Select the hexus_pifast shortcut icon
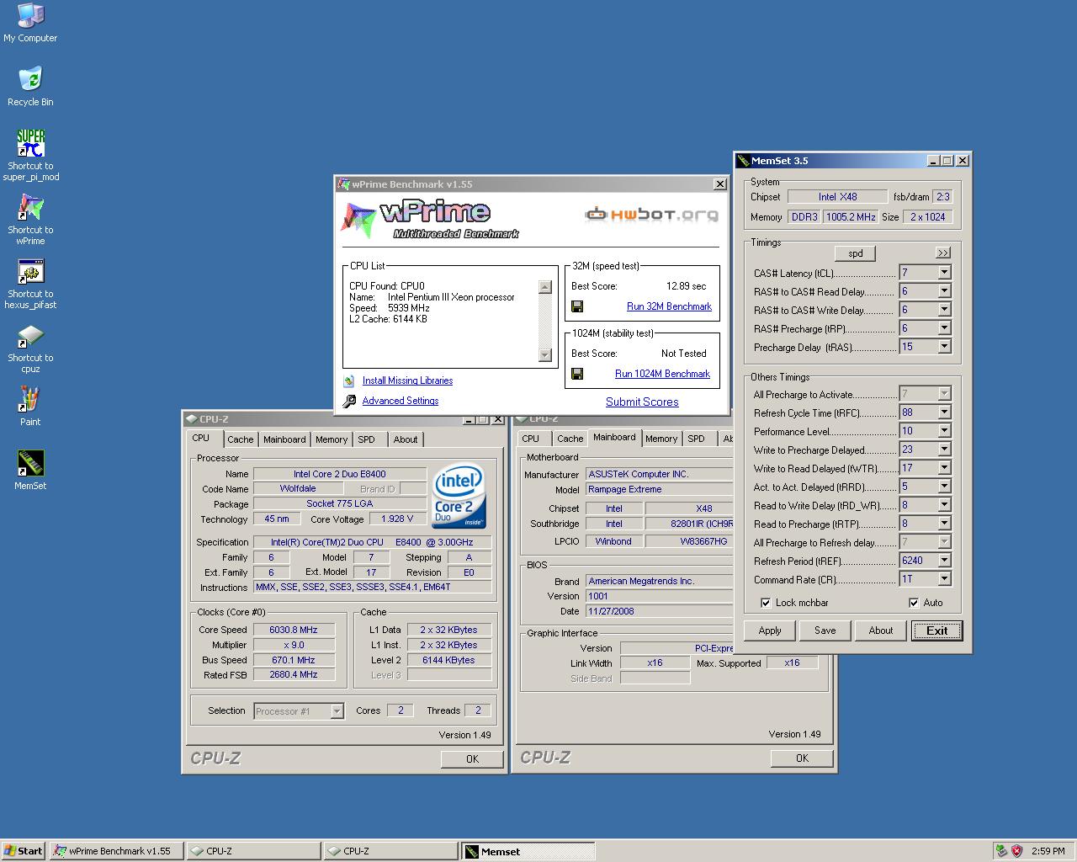This screenshot has width=1077, height=862. (x=30, y=271)
